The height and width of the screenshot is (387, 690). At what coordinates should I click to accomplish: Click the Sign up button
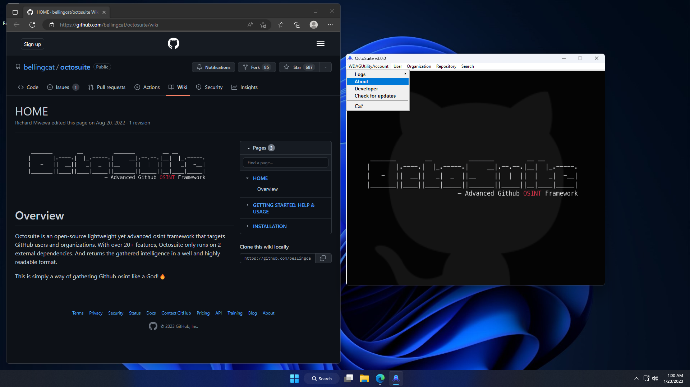(x=32, y=44)
